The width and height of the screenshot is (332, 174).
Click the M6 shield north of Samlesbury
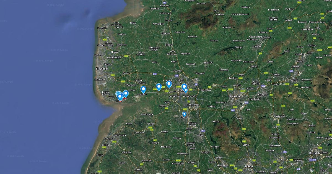[196, 84]
